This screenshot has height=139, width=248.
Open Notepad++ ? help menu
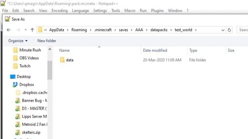188,10
